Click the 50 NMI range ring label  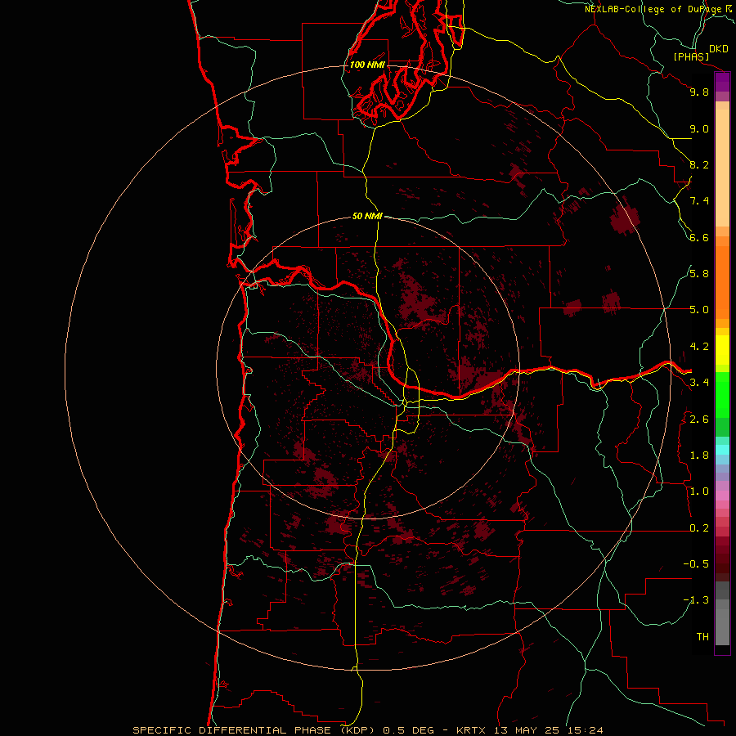tap(367, 216)
